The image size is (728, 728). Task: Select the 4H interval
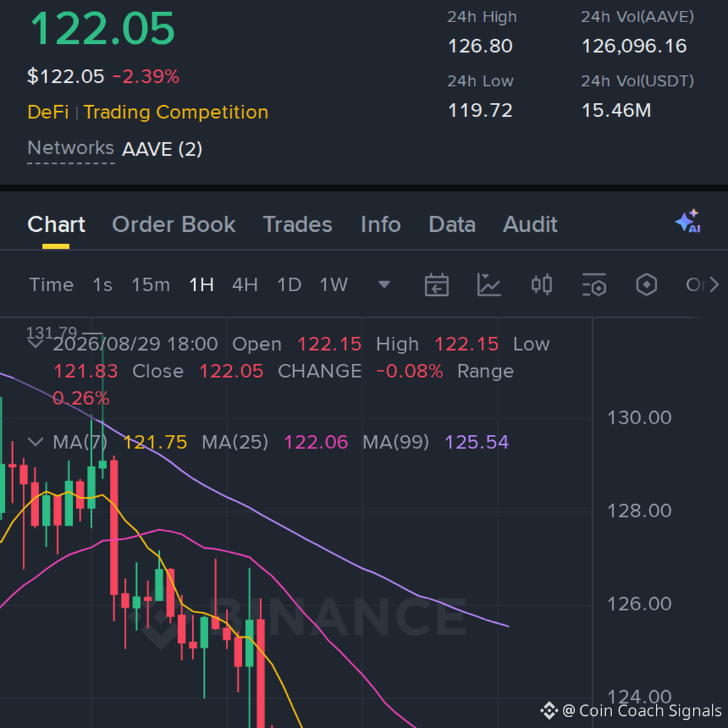tap(245, 284)
